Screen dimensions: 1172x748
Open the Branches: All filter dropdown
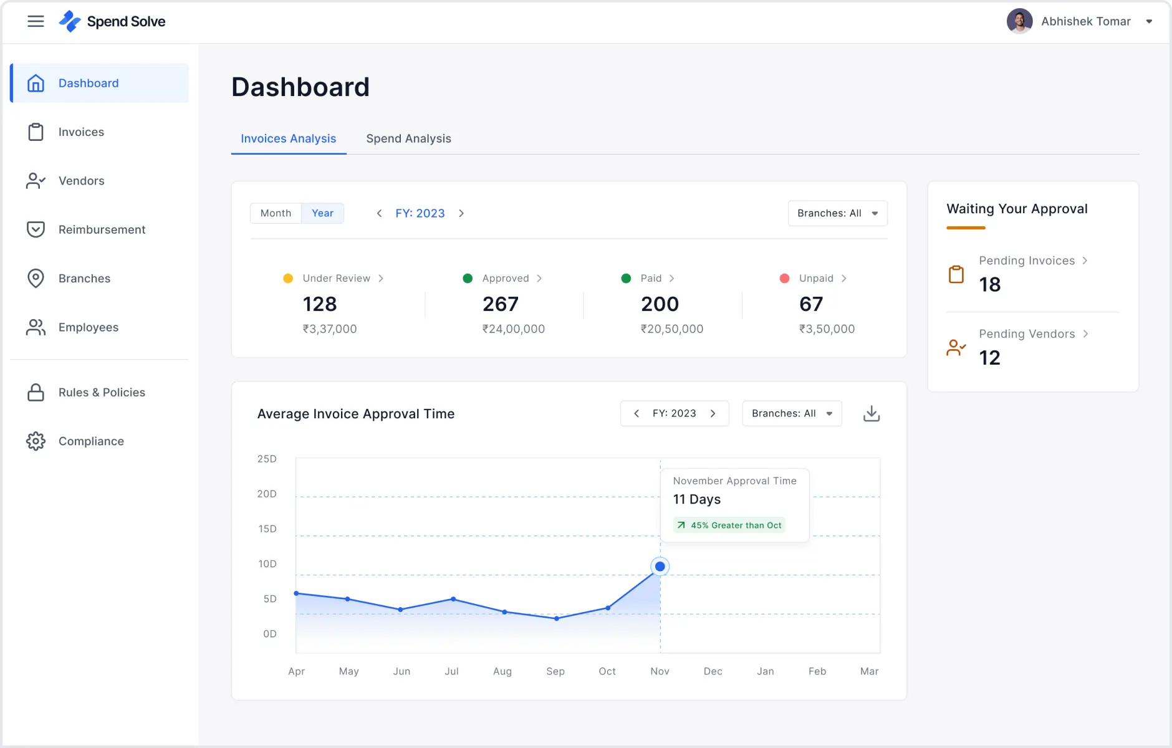tap(837, 213)
